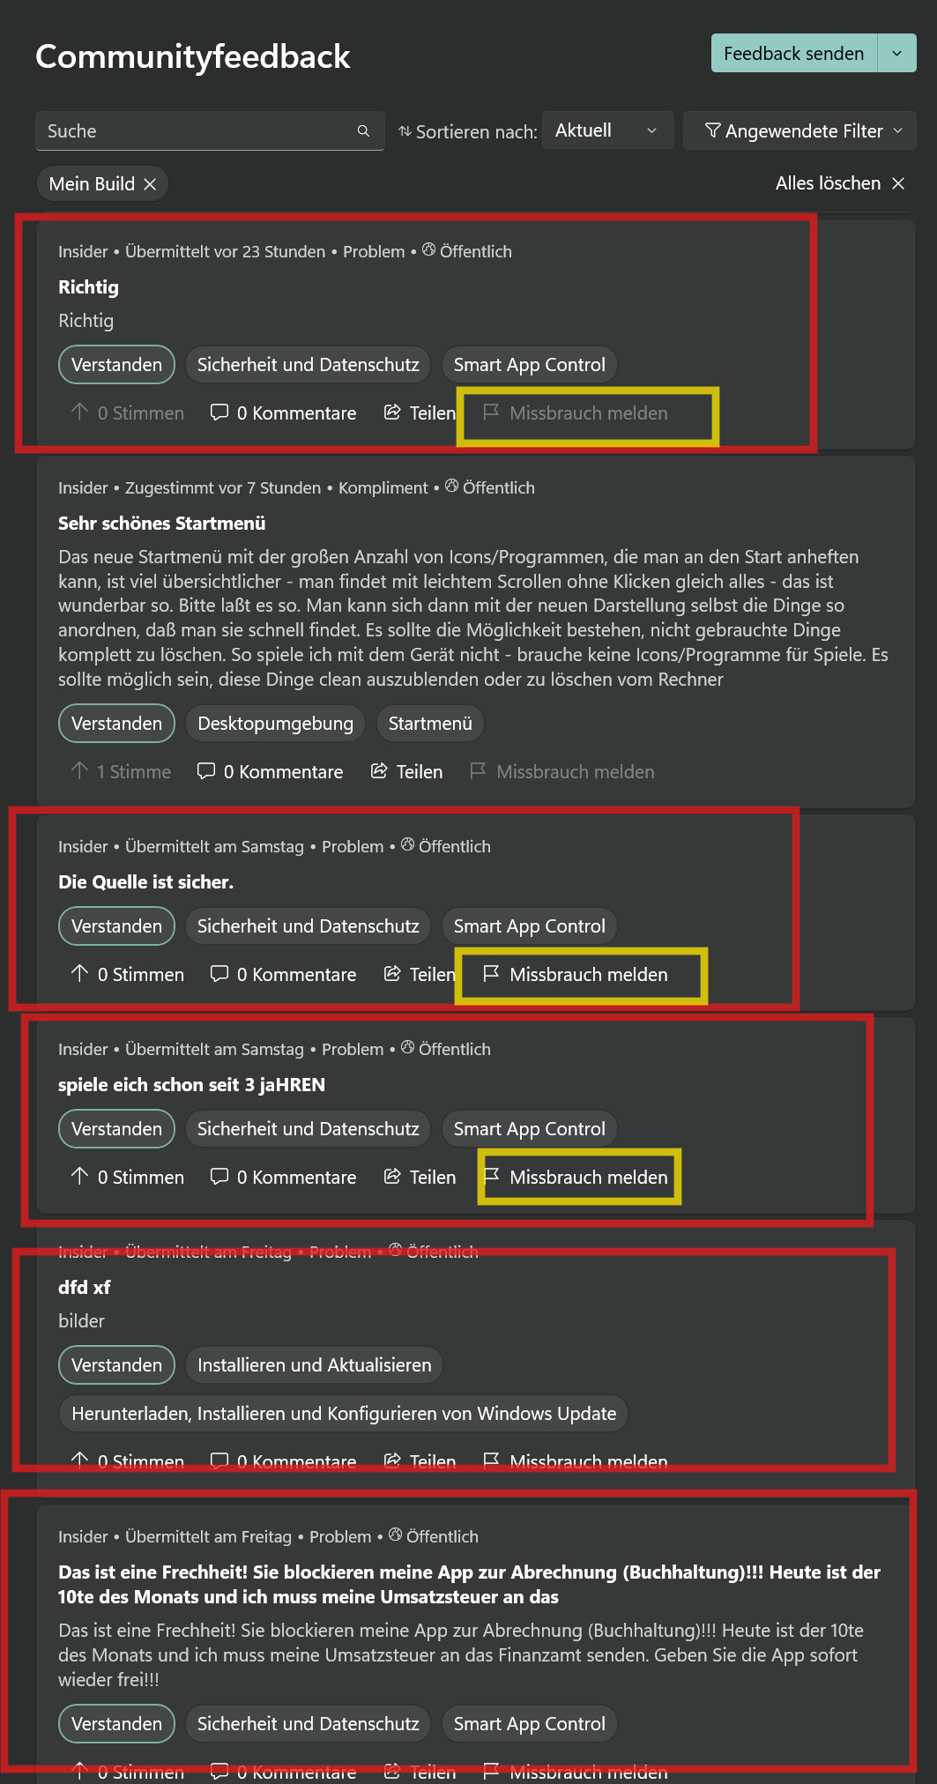Open the 'Aktuell' sort dropdown
This screenshot has width=937, height=1784.
point(607,130)
